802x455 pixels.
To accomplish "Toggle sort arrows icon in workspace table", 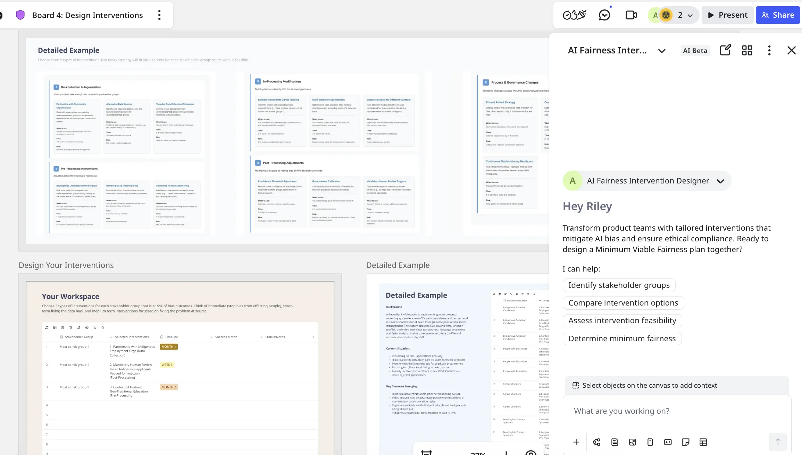I will click(79, 327).
